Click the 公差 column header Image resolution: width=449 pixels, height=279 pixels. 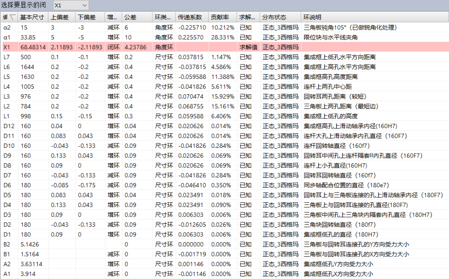[130, 18]
